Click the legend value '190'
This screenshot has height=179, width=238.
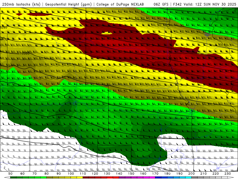179,174
